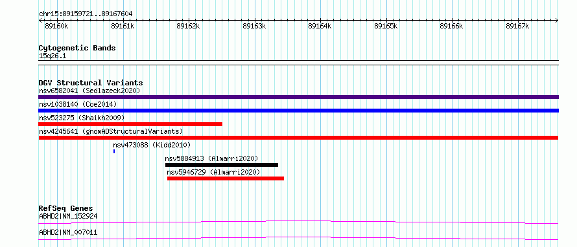
Task: Click the left arrowhead of the ruler
Action: pos(40,21)
